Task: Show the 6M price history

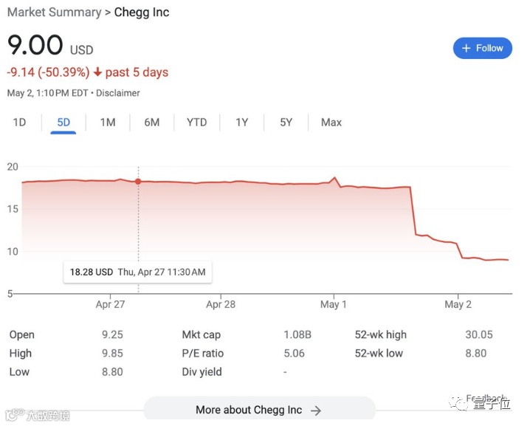Action: [x=151, y=123]
